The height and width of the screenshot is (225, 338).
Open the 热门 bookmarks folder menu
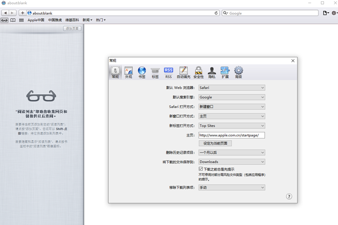(x=101, y=20)
